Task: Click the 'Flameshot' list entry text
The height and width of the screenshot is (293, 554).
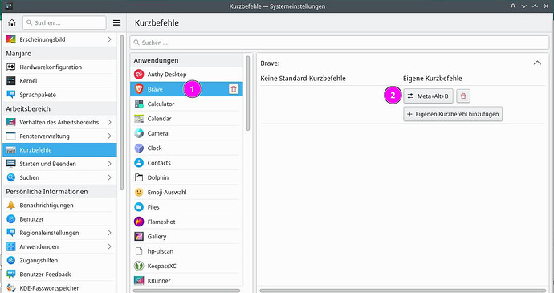Action: [161, 222]
